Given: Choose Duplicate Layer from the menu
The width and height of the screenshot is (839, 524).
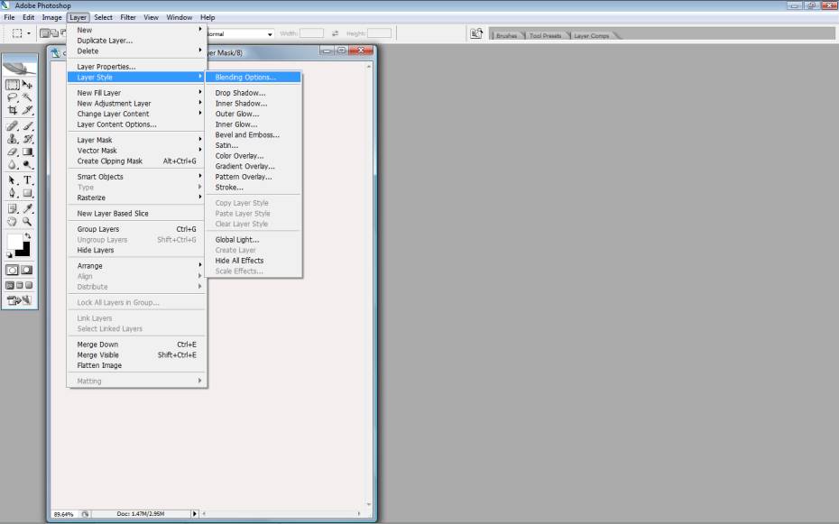Looking at the screenshot, I should tap(136, 41).
